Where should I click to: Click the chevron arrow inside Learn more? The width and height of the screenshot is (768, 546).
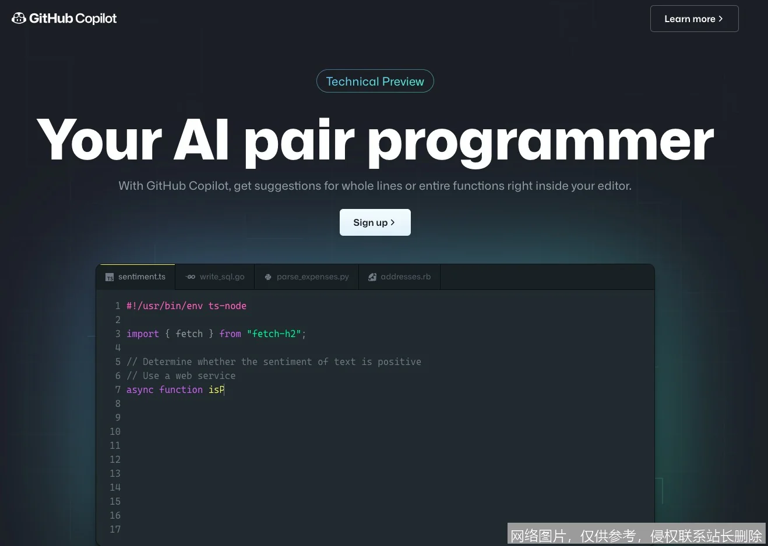pyautogui.click(x=721, y=18)
